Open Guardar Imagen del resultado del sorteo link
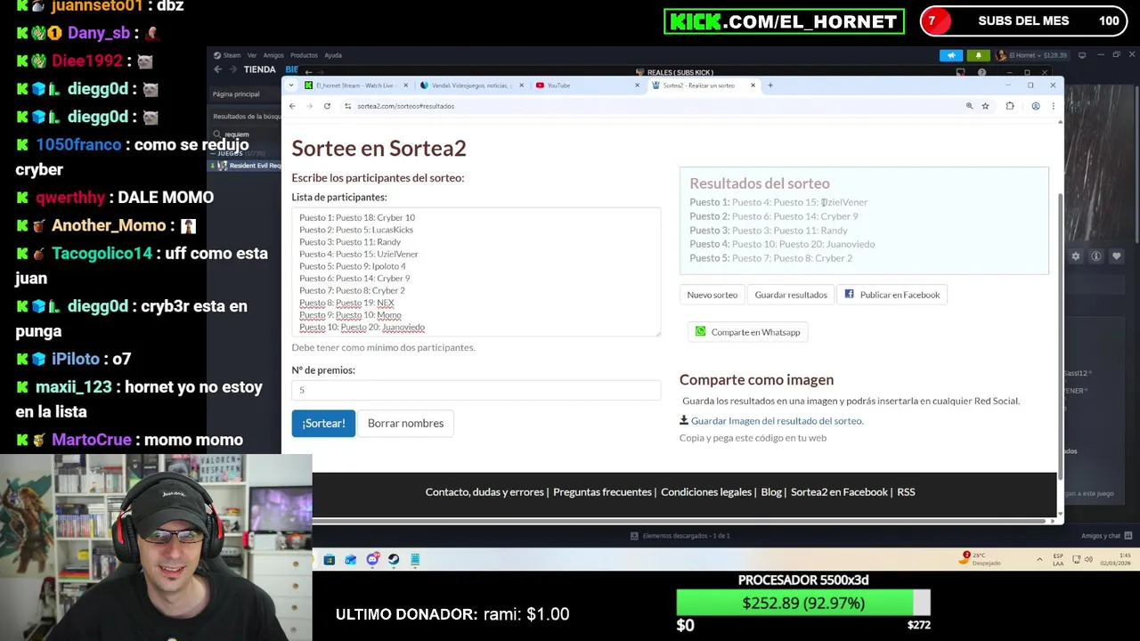The height and width of the screenshot is (641, 1140). (x=777, y=420)
